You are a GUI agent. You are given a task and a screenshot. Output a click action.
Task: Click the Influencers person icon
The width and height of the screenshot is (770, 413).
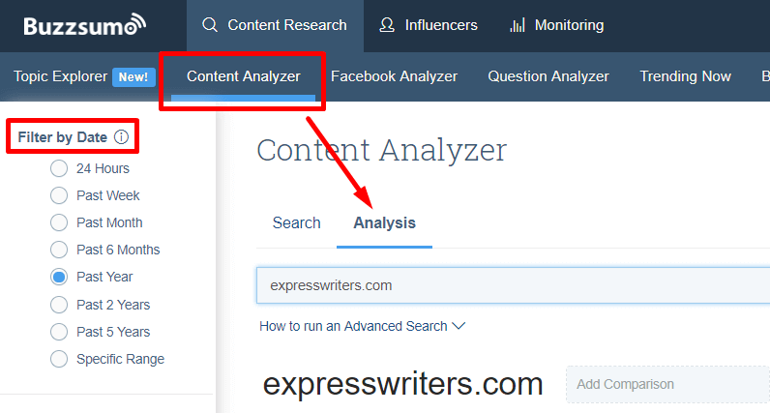click(x=387, y=25)
